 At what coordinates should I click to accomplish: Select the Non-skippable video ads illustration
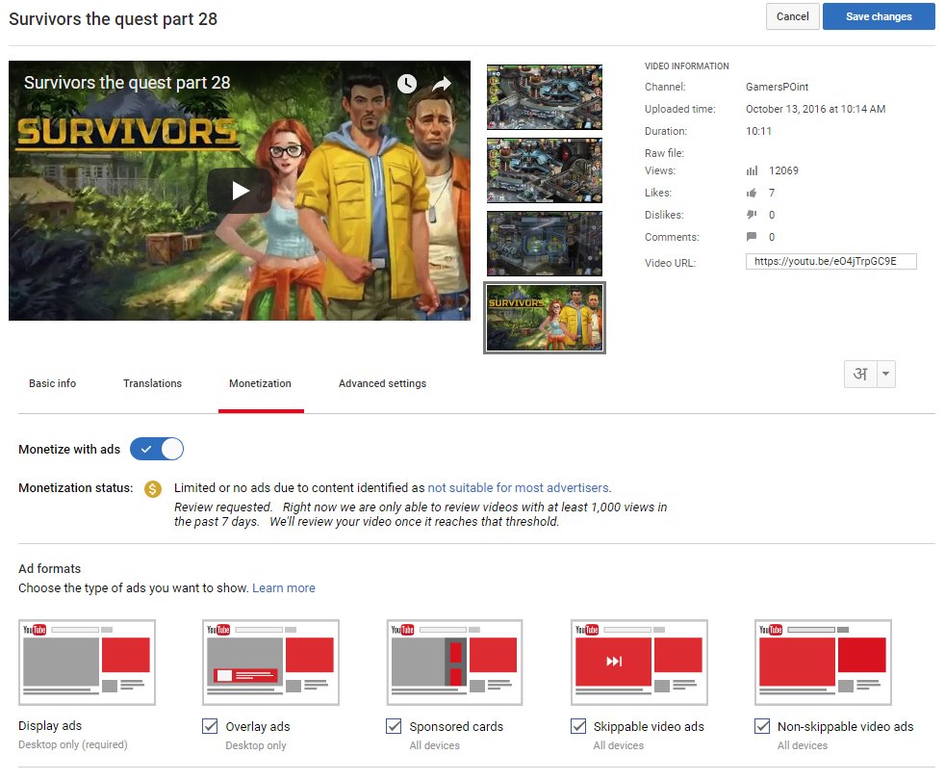click(x=823, y=663)
